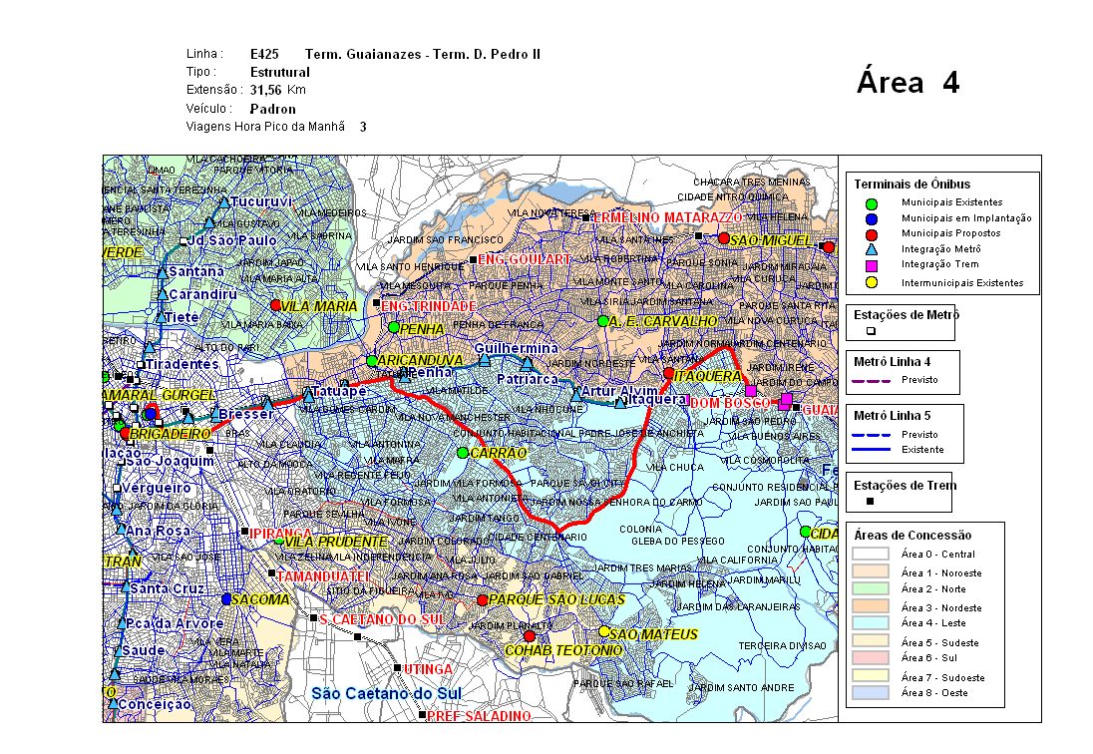Click the large 'Área 4' title
Image resolution: width=1093 pixels, height=754 pixels.
909,82
